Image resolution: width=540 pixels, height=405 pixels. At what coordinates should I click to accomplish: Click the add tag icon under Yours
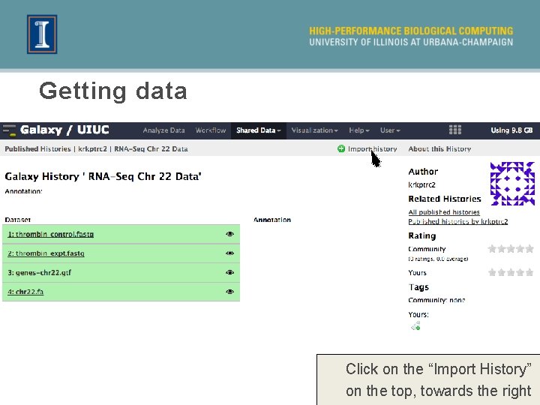[415, 325]
